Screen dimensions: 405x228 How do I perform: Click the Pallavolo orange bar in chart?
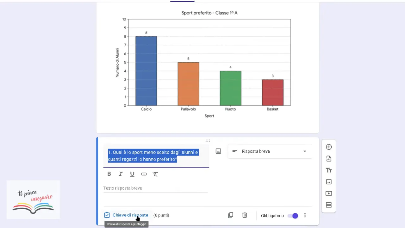point(188,84)
